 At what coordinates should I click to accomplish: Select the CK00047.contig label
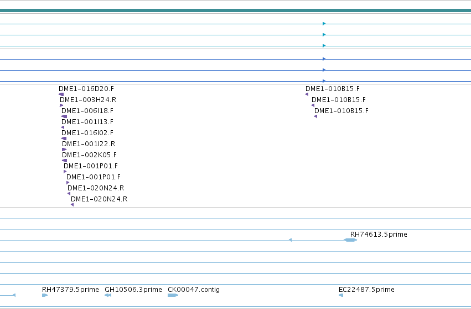pyautogui.click(x=194, y=290)
